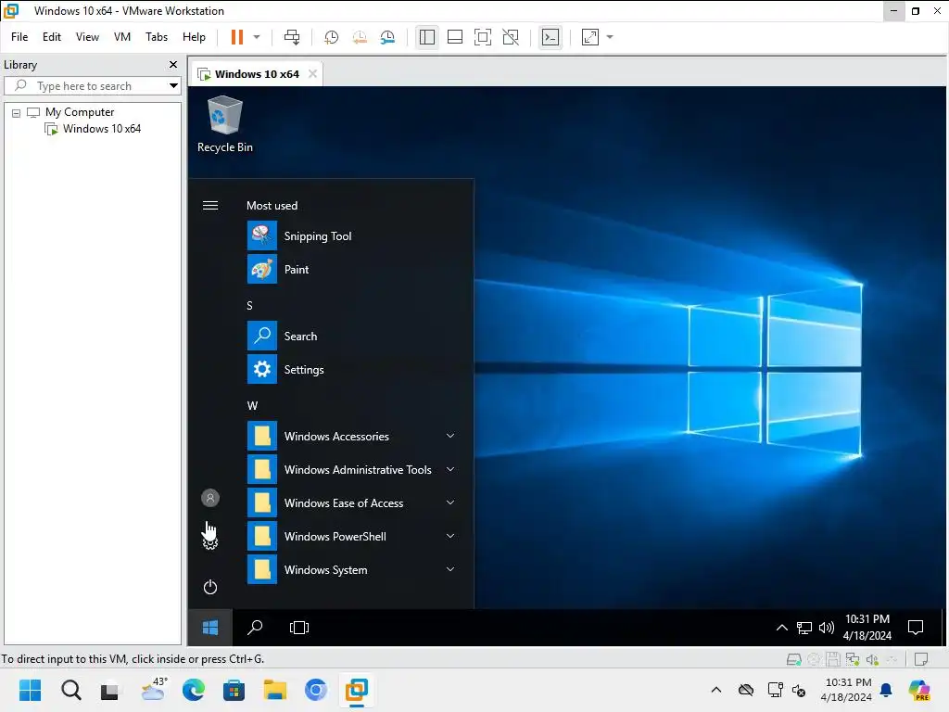This screenshot has height=712, width=949.
Task: Click the letter W group header
Action: coord(252,406)
